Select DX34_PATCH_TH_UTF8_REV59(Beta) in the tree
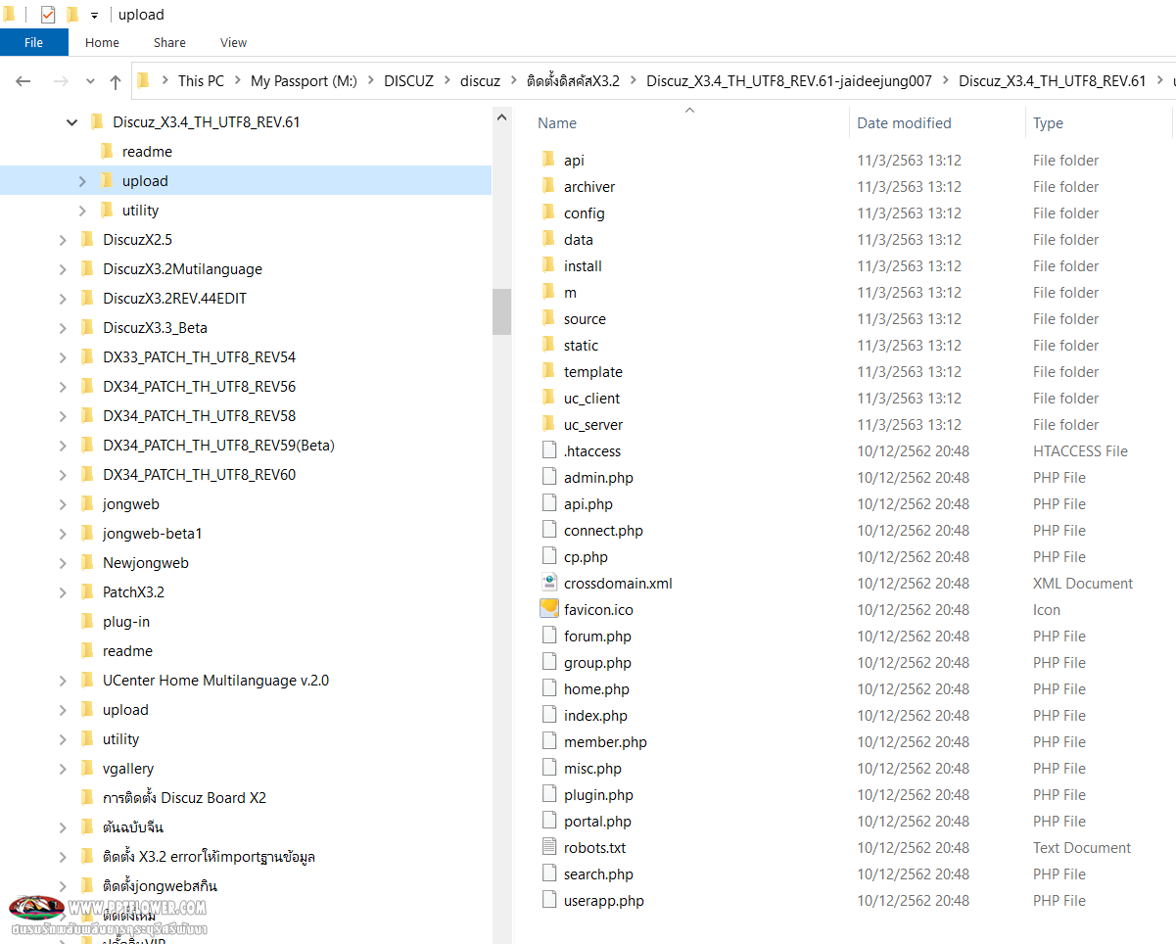Viewport: 1176px width, 944px height. click(218, 445)
